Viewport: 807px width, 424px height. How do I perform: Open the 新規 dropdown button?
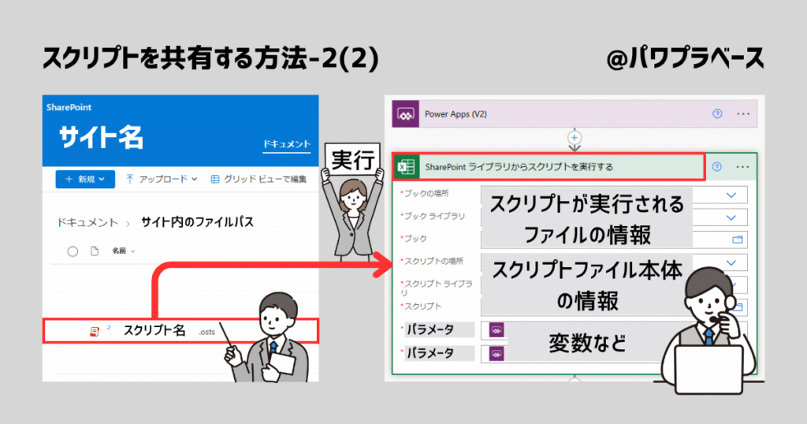pyautogui.click(x=85, y=180)
